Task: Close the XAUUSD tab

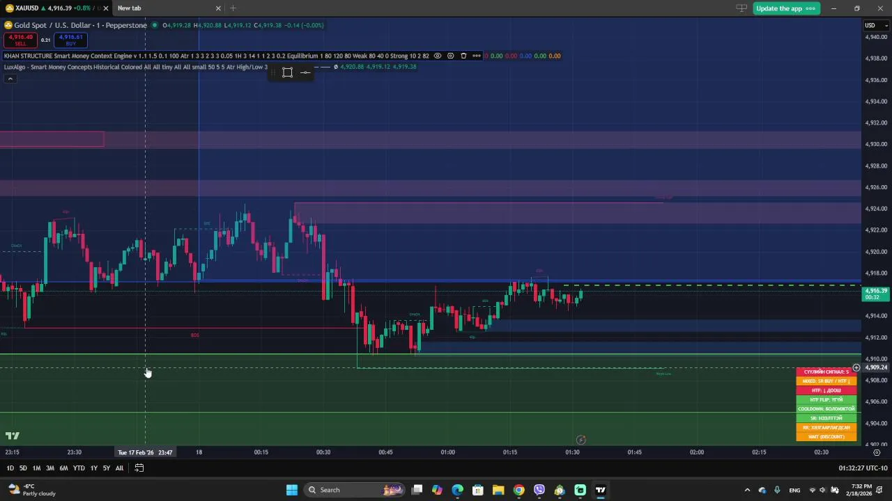Action: point(106,8)
